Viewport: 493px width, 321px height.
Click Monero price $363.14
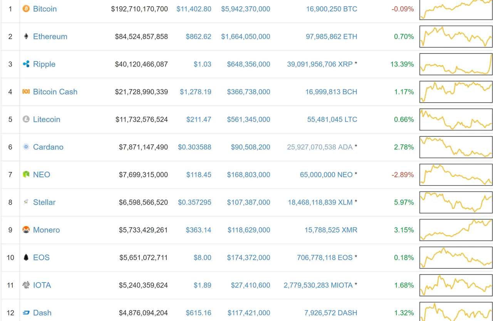point(199,230)
